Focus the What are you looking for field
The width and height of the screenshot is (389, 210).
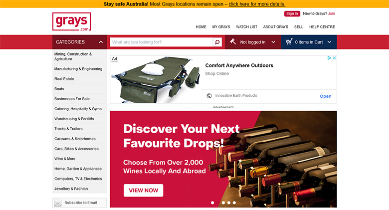[161, 42]
